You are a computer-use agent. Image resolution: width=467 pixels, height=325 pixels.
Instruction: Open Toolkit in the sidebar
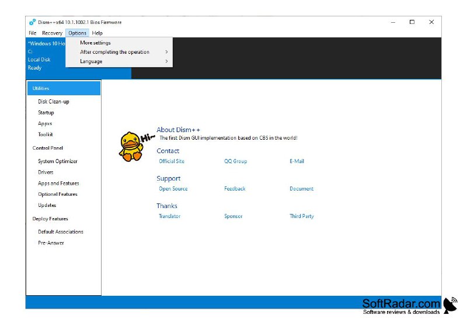pyautogui.click(x=46, y=134)
